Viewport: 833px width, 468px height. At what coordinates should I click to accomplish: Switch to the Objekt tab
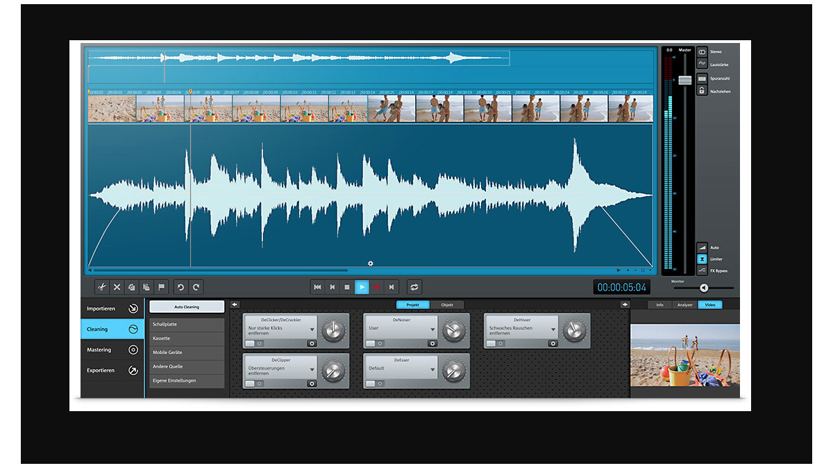tap(448, 304)
